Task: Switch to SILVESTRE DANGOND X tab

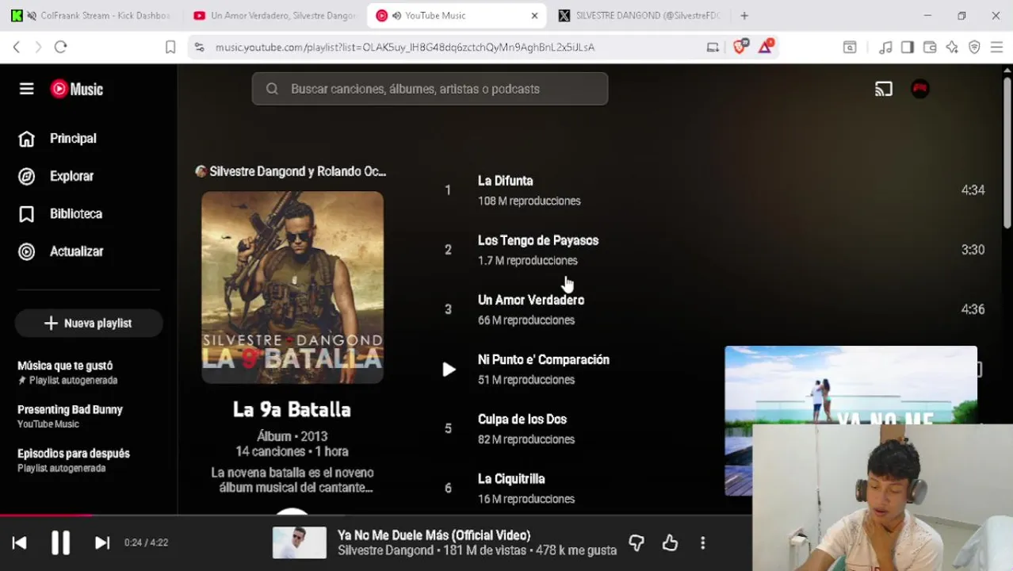Action: pyautogui.click(x=639, y=15)
